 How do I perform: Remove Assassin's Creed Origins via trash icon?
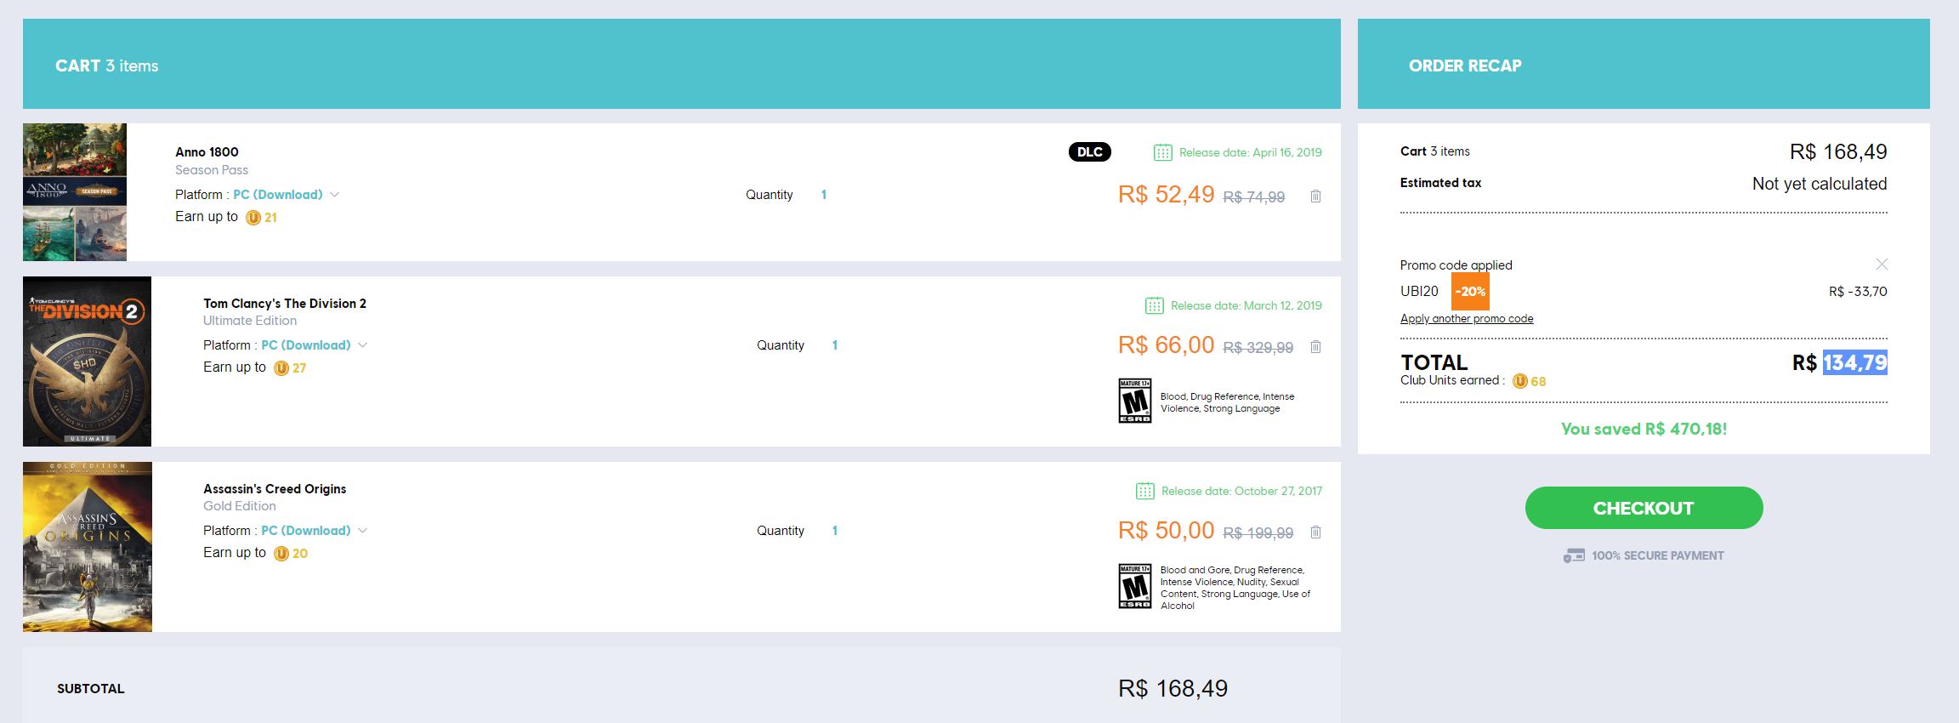point(1315,532)
